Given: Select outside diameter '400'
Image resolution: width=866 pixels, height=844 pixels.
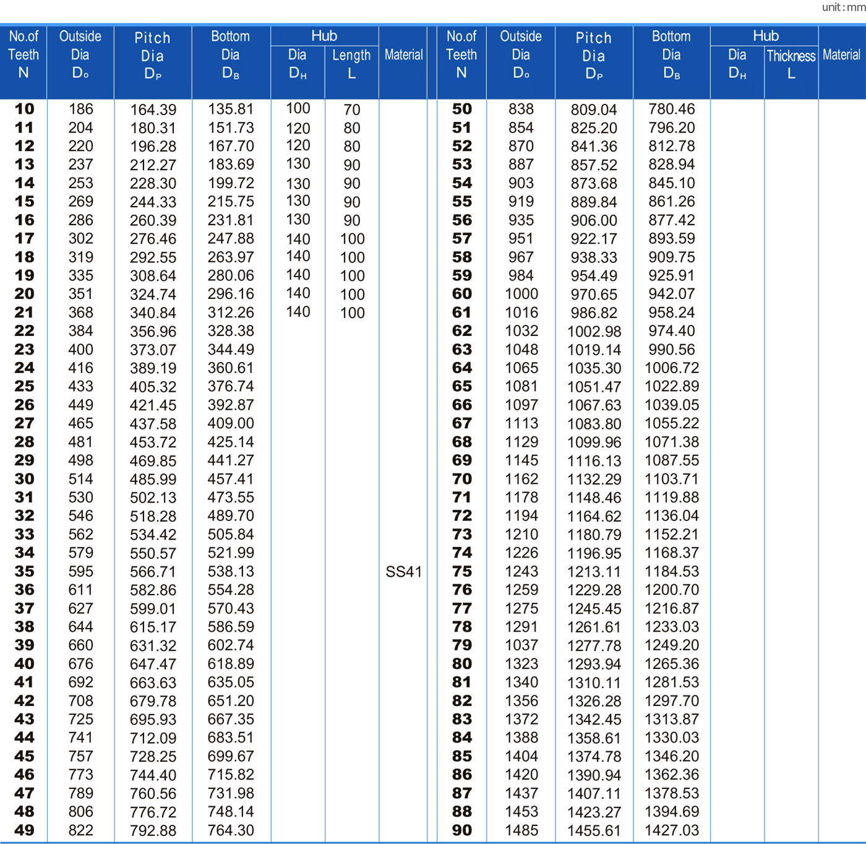Looking at the screenshot, I should click(x=80, y=350).
